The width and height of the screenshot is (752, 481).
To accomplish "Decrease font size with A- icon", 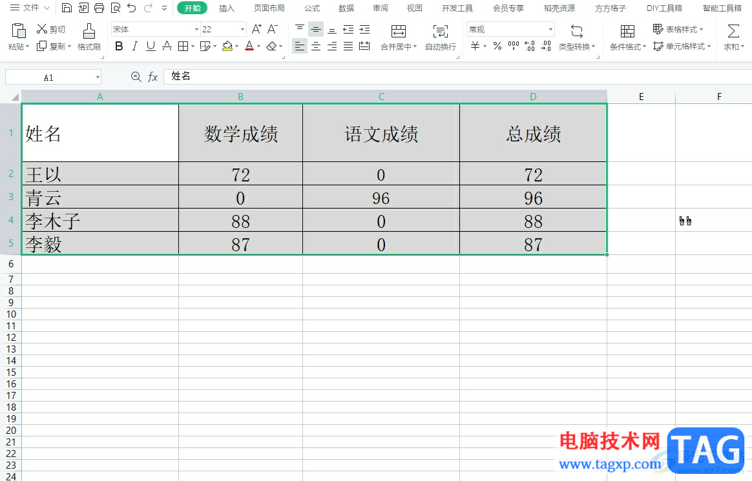I will (273, 29).
